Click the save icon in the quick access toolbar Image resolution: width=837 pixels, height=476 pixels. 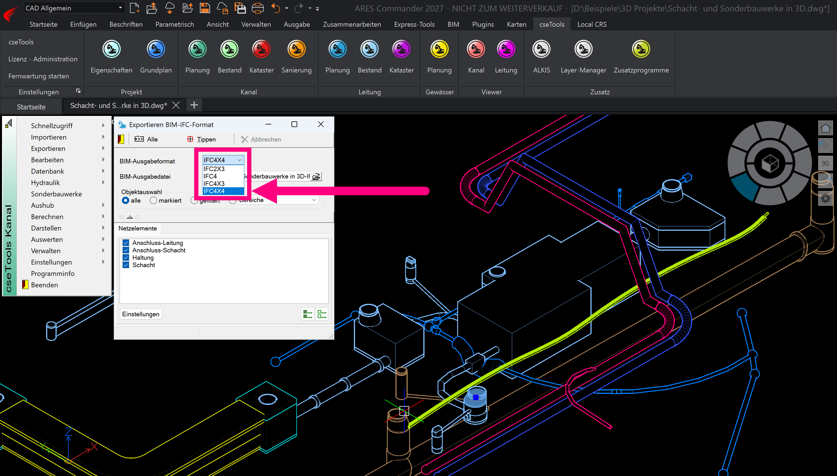(x=205, y=8)
